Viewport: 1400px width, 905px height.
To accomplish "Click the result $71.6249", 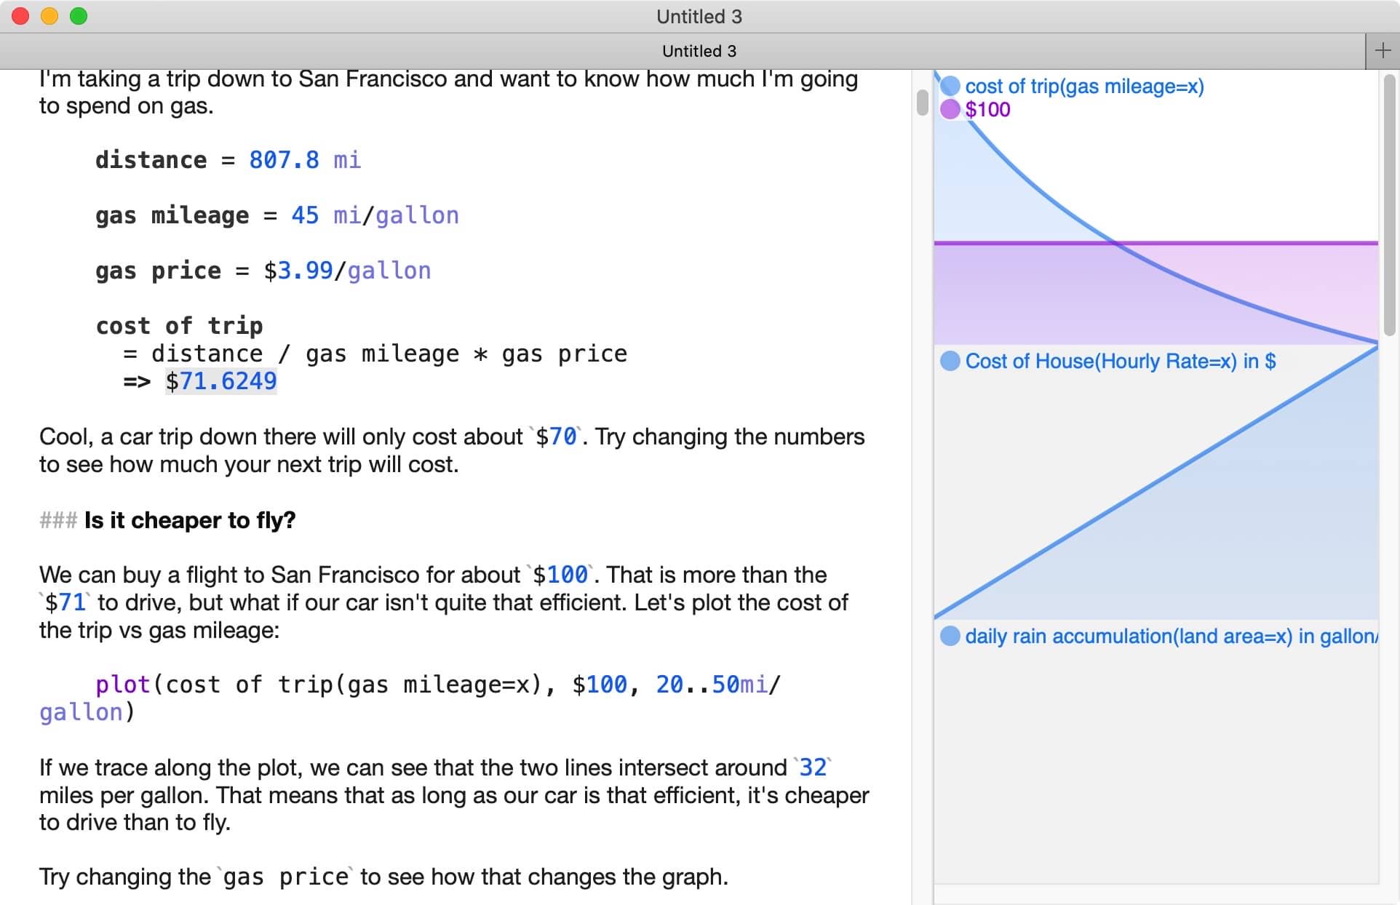I will [221, 381].
